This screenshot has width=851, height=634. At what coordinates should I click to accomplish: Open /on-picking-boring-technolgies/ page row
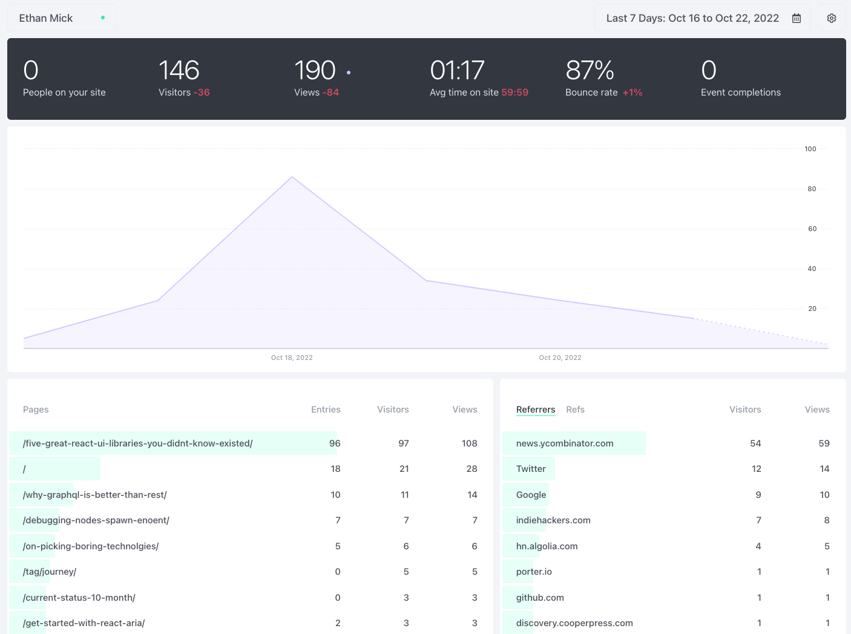[x=250, y=546]
